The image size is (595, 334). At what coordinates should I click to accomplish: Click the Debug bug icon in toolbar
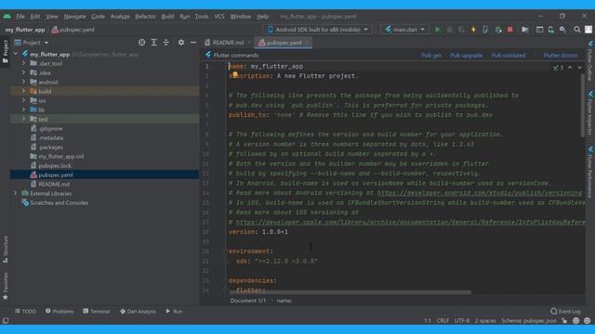point(450,30)
